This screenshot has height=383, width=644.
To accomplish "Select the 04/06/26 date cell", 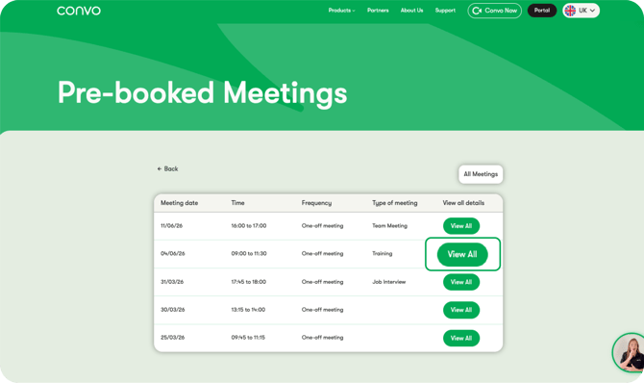I will pos(172,253).
